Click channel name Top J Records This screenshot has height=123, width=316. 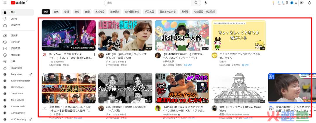coord(57,62)
